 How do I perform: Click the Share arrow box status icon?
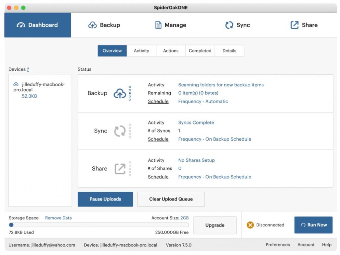click(x=120, y=169)
